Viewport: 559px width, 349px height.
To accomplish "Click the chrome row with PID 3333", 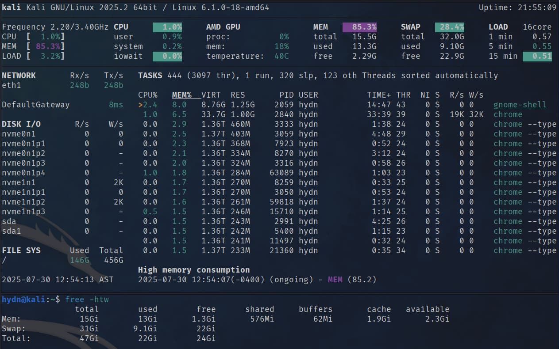I will pyautogui.click(x=347, y=124).
